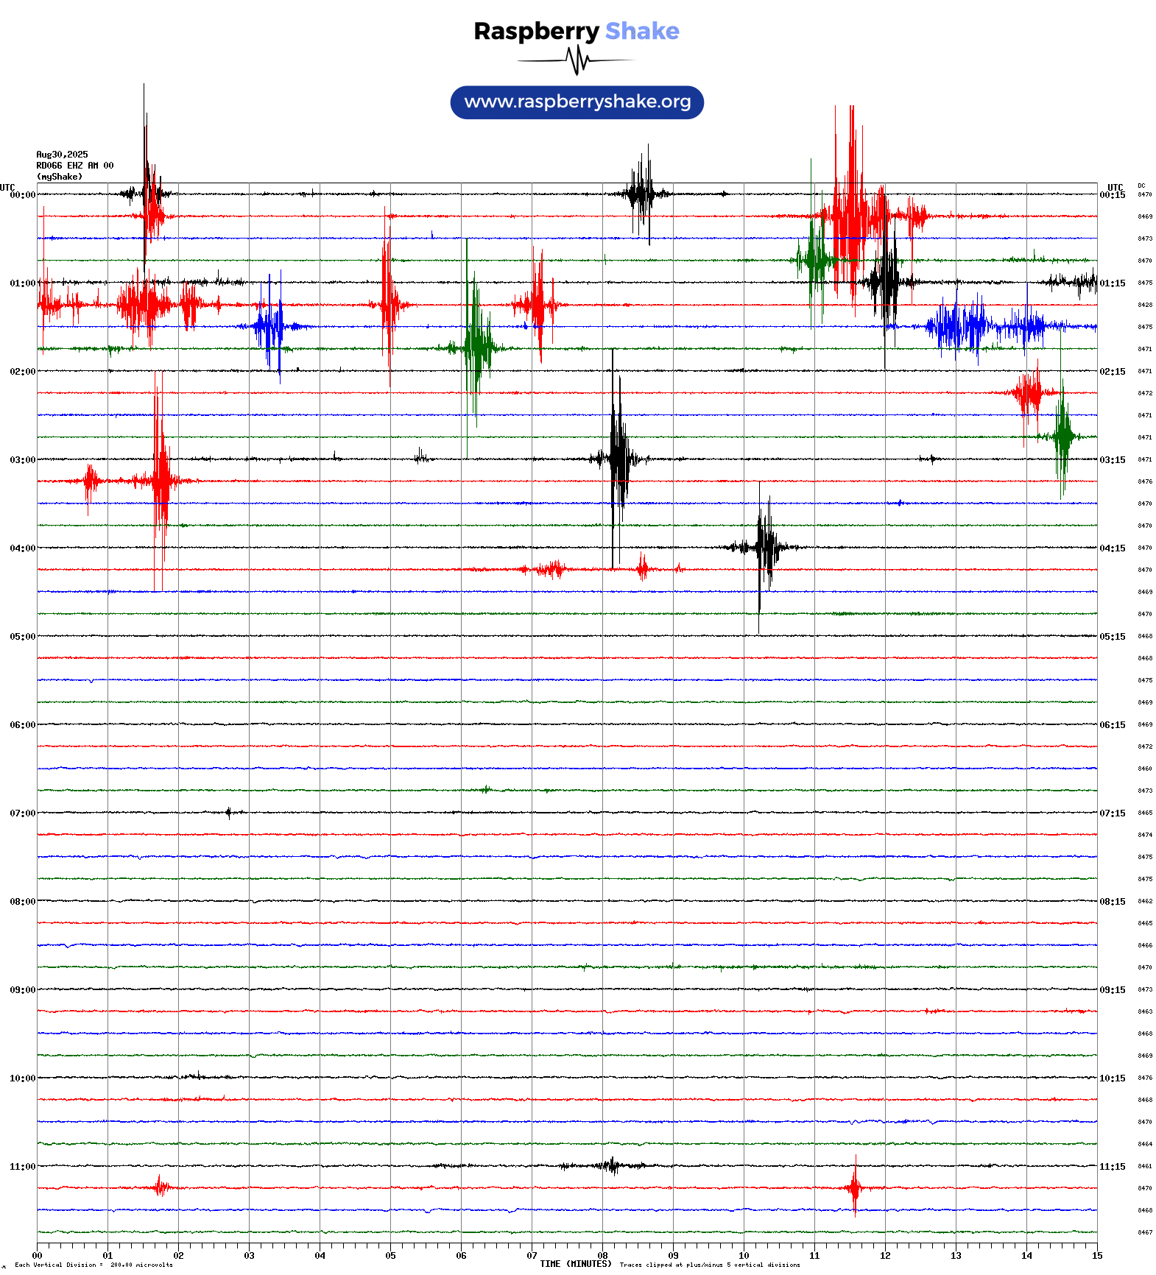Viewport: 1156px width, 1275px height.
Task: Click the seismic waveform icon under the logo
Action: [577, 60]
